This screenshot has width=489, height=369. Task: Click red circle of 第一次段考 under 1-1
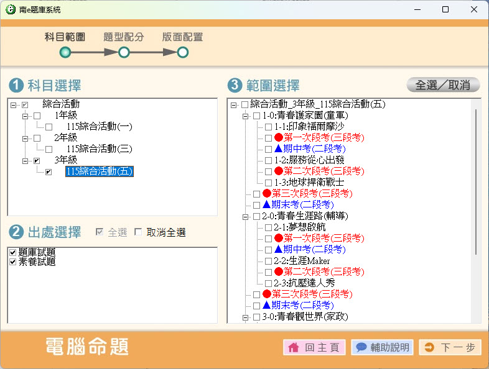tap(279, 137)
